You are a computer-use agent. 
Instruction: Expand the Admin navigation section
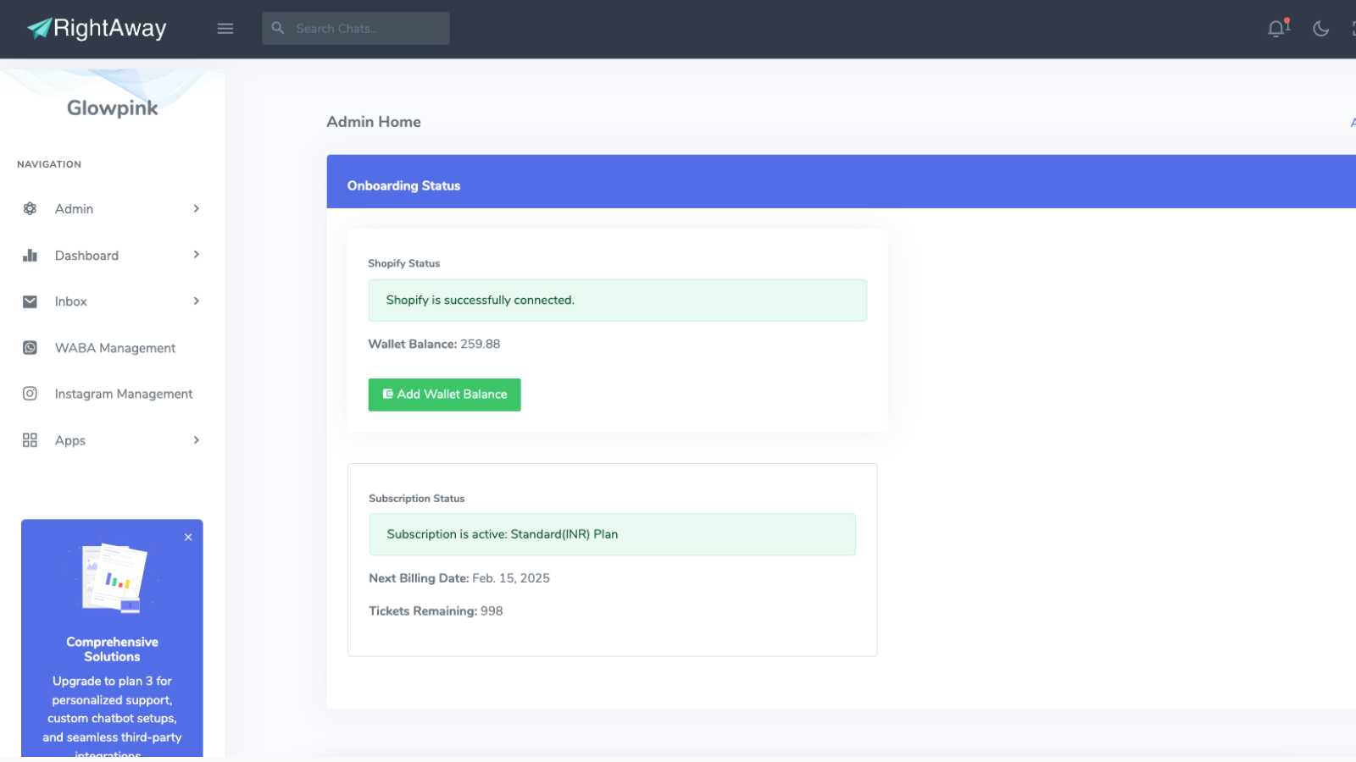point(196,208)
